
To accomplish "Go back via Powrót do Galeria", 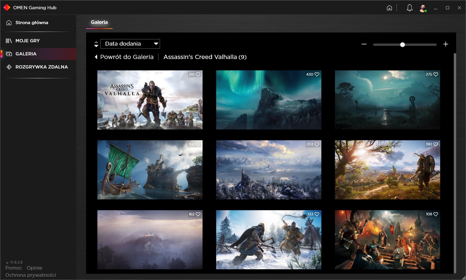I will 124,57.
